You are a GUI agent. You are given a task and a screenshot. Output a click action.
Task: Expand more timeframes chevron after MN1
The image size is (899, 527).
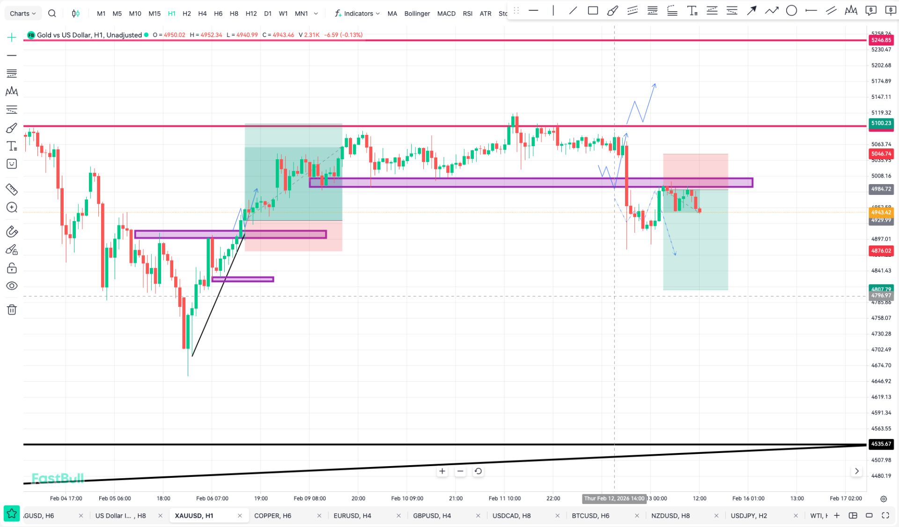316,14
